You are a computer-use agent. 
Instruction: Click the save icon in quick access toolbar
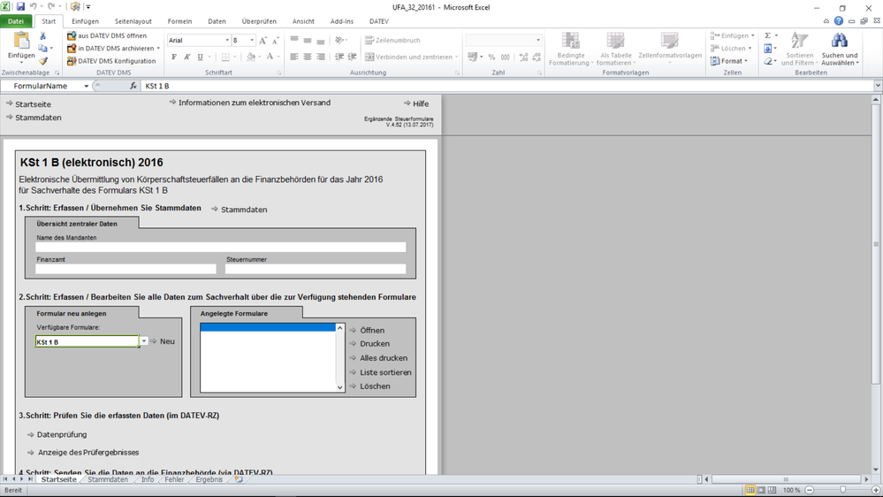pyautogui.click(x=21, y=7)
